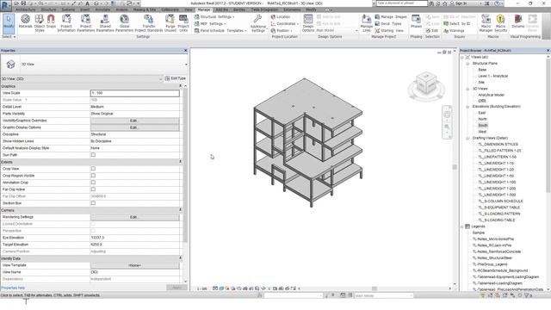Image resolution: width=551 pixels, height=310 pixels.
Task: Open Global Parameters
Action: tap(124, 23)
